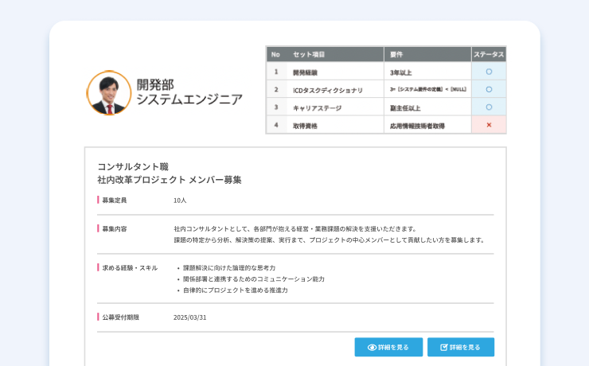The width and height of the screenshot is (589, 366).
Task: Click the コミュニケーション能力 bullet line
Action: [254, 279]
